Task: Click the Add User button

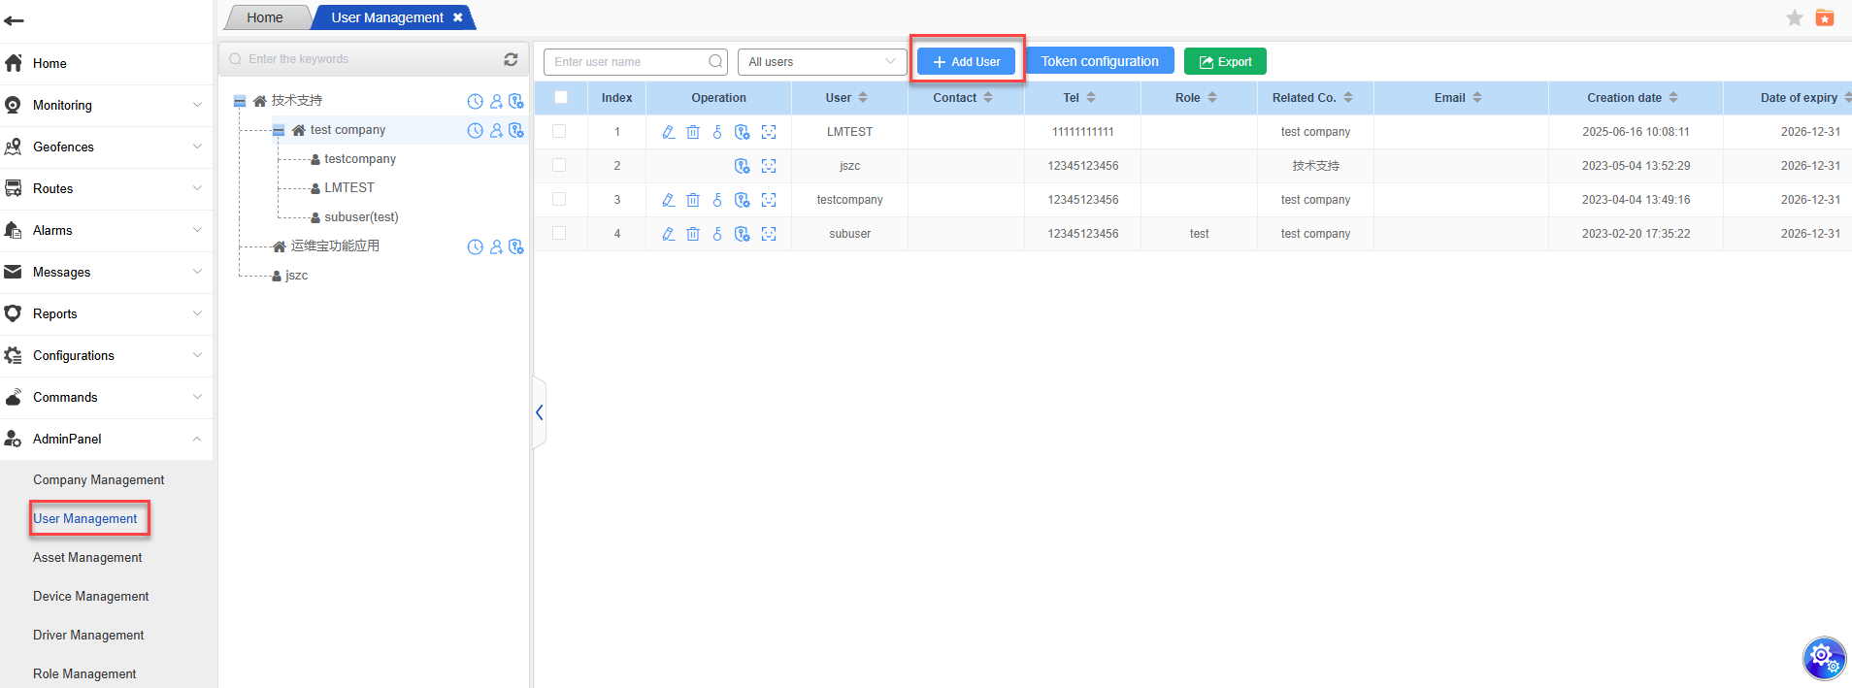Action: coord(966,61)
